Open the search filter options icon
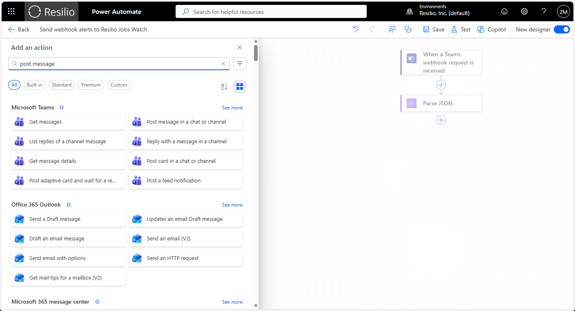575x311 pixels. (x=240, y=64)
